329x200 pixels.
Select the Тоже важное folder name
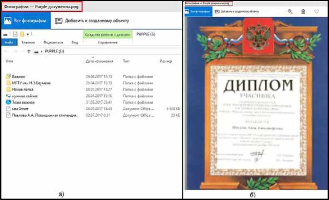23,102
